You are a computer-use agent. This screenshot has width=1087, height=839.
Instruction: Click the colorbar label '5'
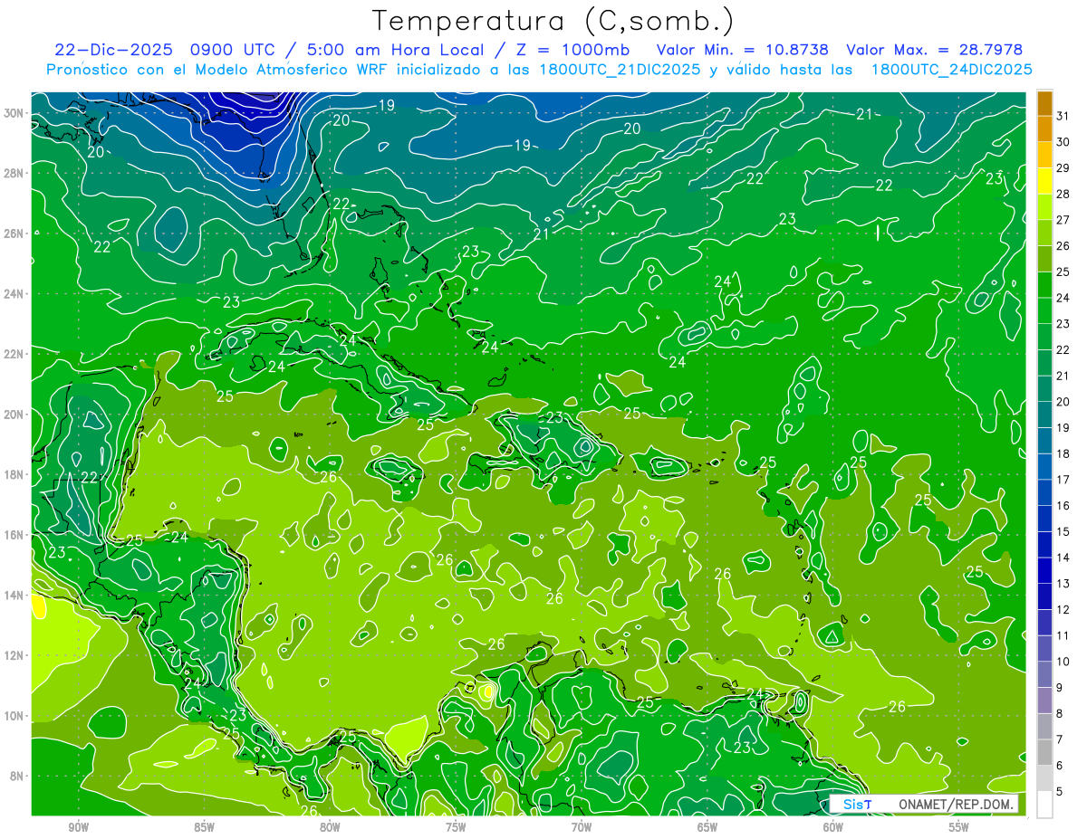[1060, 792]
